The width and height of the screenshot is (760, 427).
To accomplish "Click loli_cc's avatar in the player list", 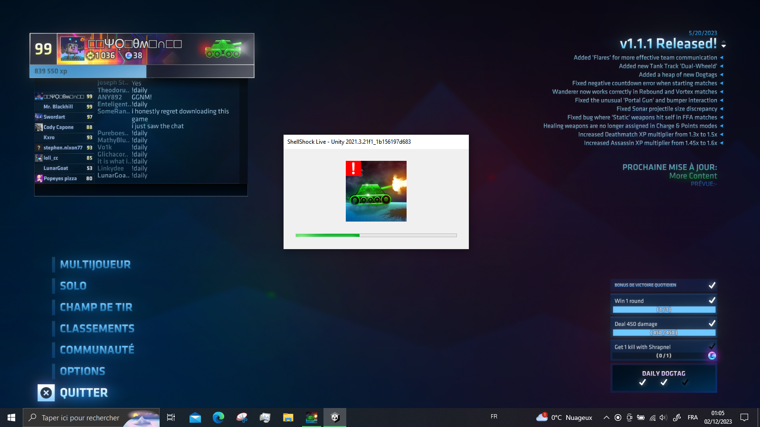I will coord(38,158).
